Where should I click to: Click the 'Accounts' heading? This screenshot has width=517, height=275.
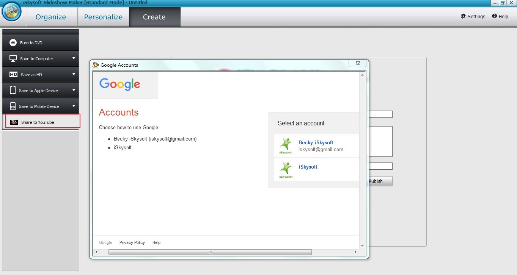click(x=119, y=112)
